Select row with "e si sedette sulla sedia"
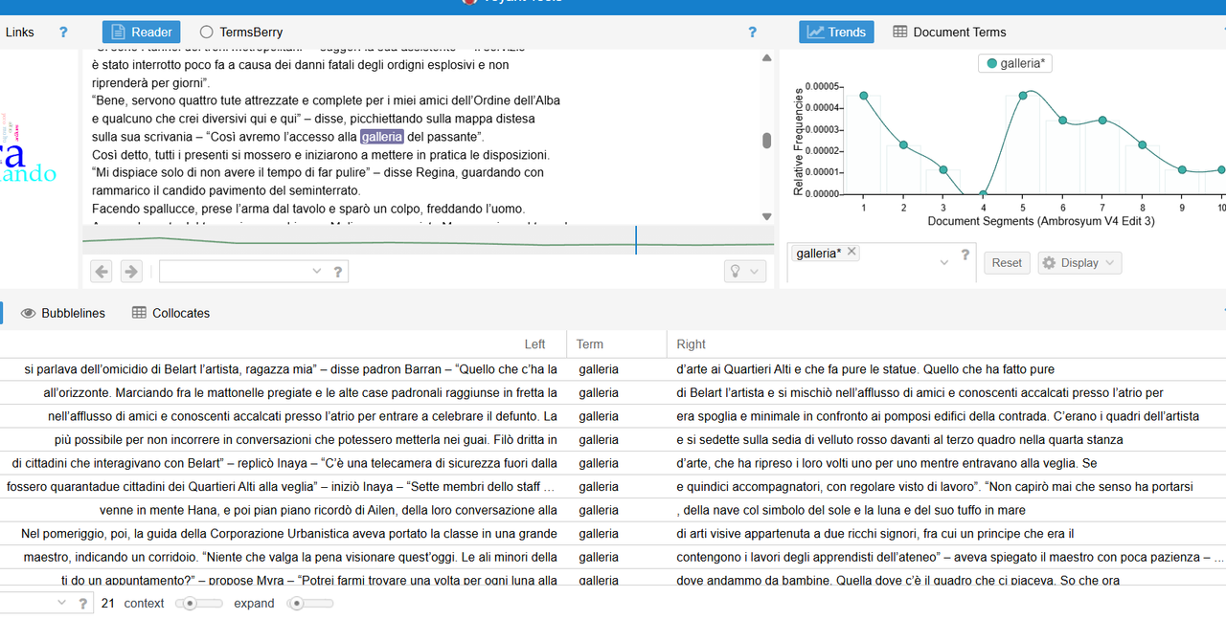 613,439
